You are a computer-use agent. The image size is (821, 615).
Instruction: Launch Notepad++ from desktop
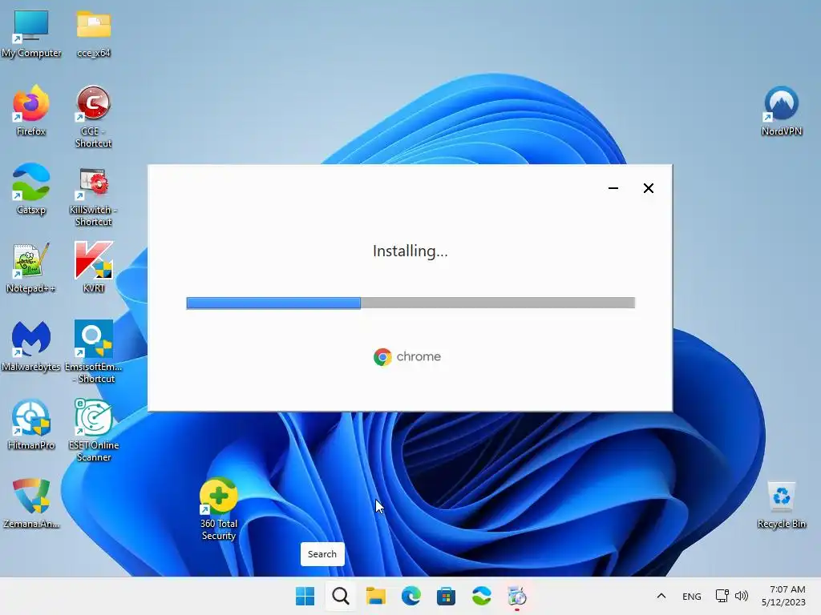click(31, 267)
